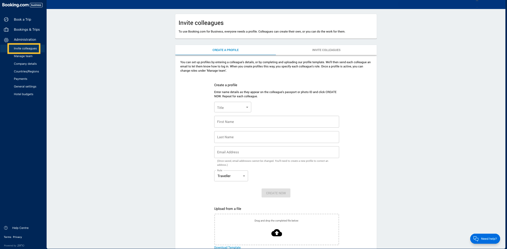
Task: Click the Powered by Zeno logo
Action: 13,245
